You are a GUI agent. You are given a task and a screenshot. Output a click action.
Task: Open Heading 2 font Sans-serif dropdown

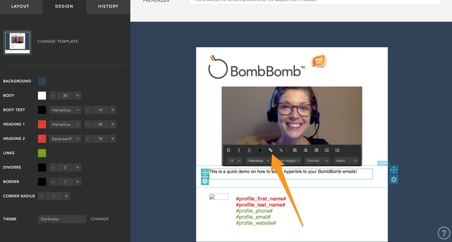tap(65, 139)
